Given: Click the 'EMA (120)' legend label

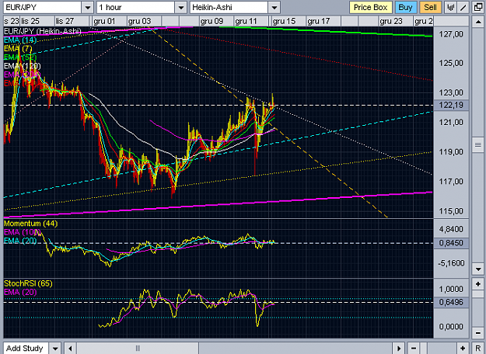Looking at the screenshot, I should pos(23,66).
